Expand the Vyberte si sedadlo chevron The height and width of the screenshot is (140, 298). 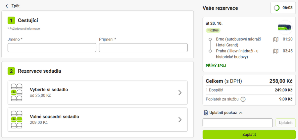click(180, 93)
